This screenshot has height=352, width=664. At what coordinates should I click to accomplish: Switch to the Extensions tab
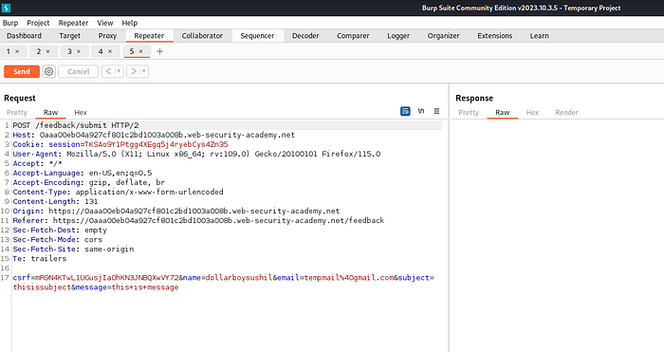tap(494, 36)
